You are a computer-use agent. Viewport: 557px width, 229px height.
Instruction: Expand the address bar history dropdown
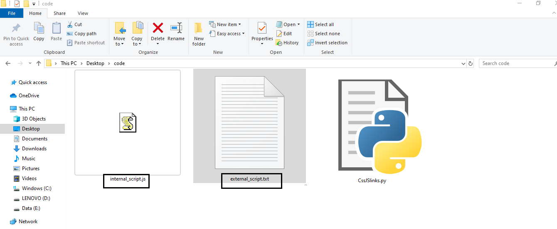click(x=463, y=63)
